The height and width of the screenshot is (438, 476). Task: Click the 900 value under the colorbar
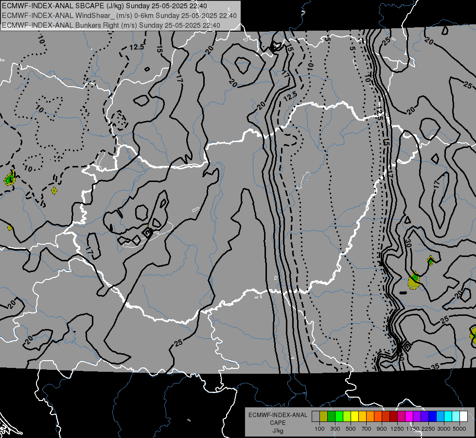coord(382,429)
